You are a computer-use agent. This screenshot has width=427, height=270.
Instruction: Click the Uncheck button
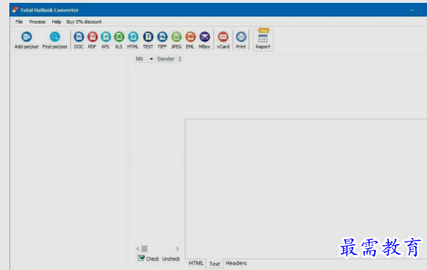point(171,259)
